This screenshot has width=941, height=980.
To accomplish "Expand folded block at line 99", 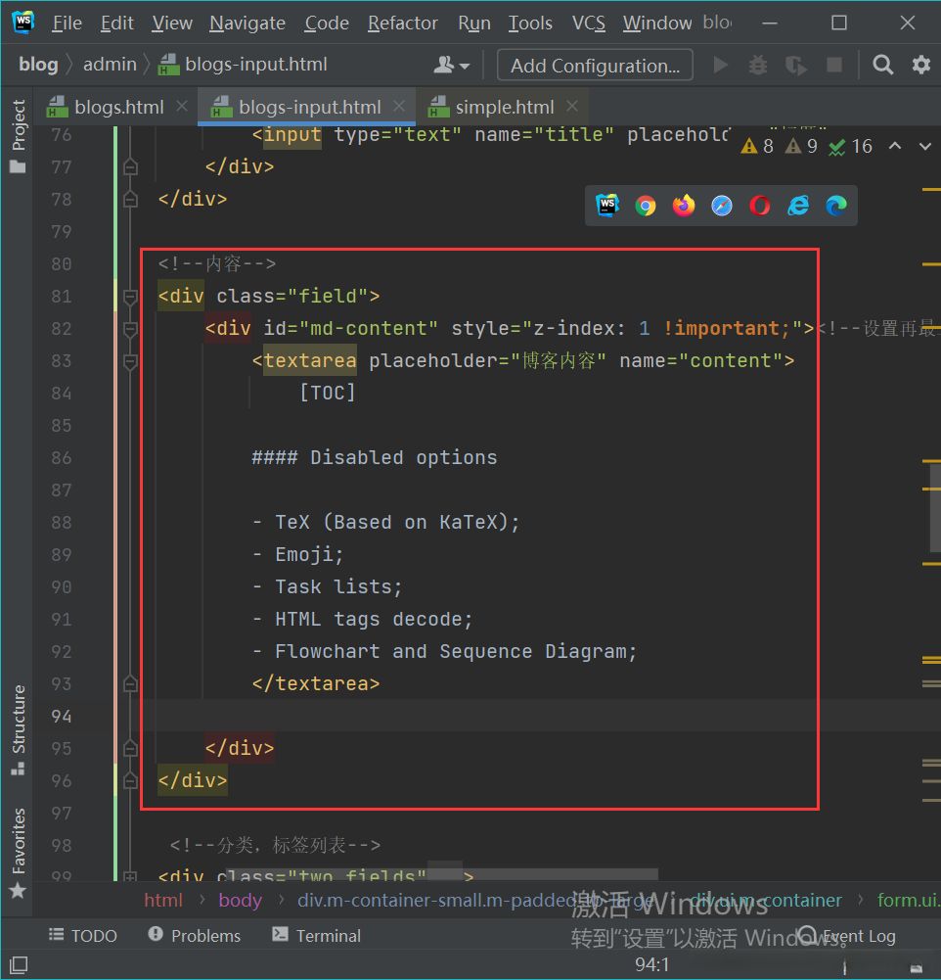I will 130,877.
